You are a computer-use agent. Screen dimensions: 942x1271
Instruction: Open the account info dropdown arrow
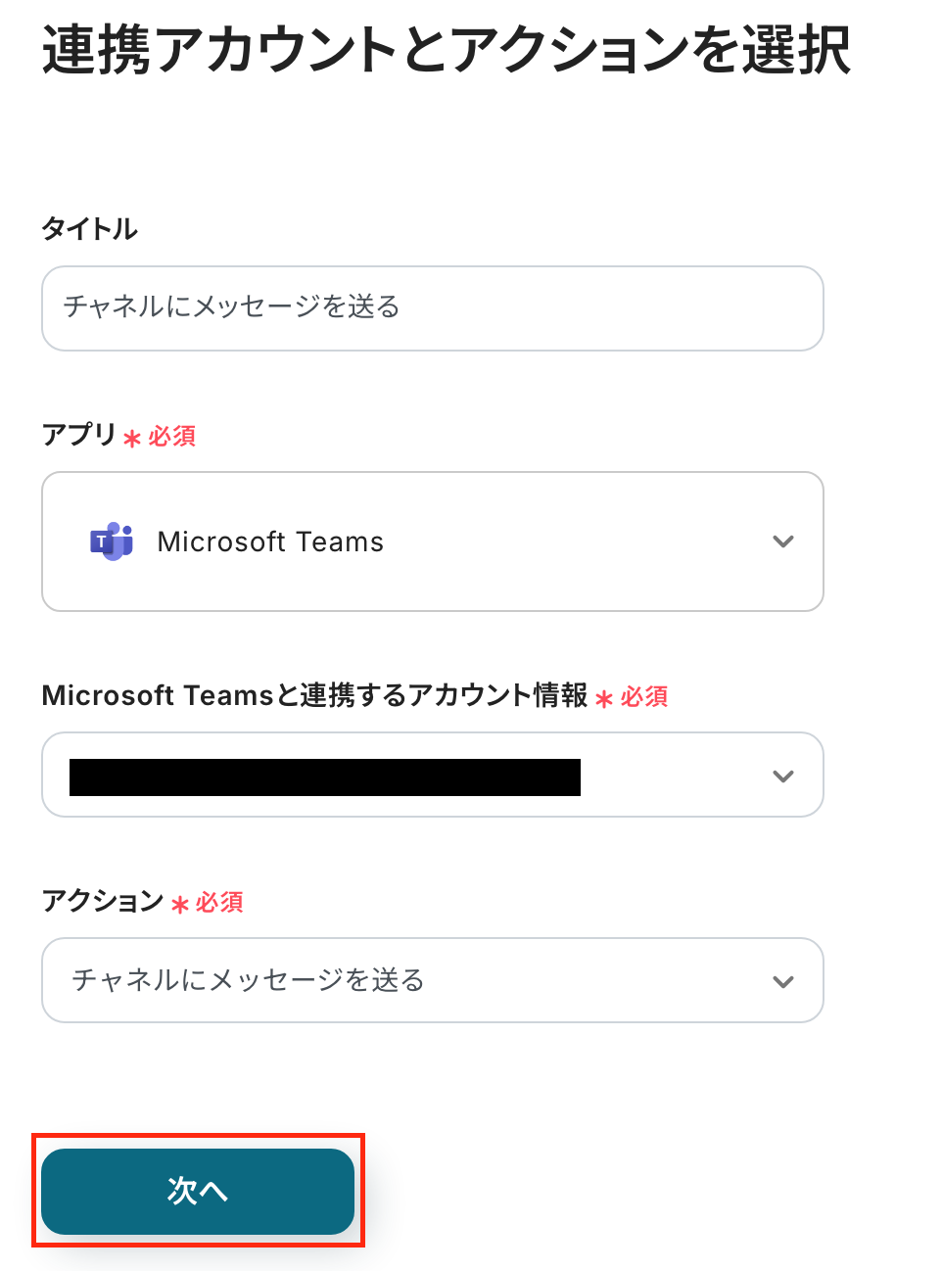point(782,777)
